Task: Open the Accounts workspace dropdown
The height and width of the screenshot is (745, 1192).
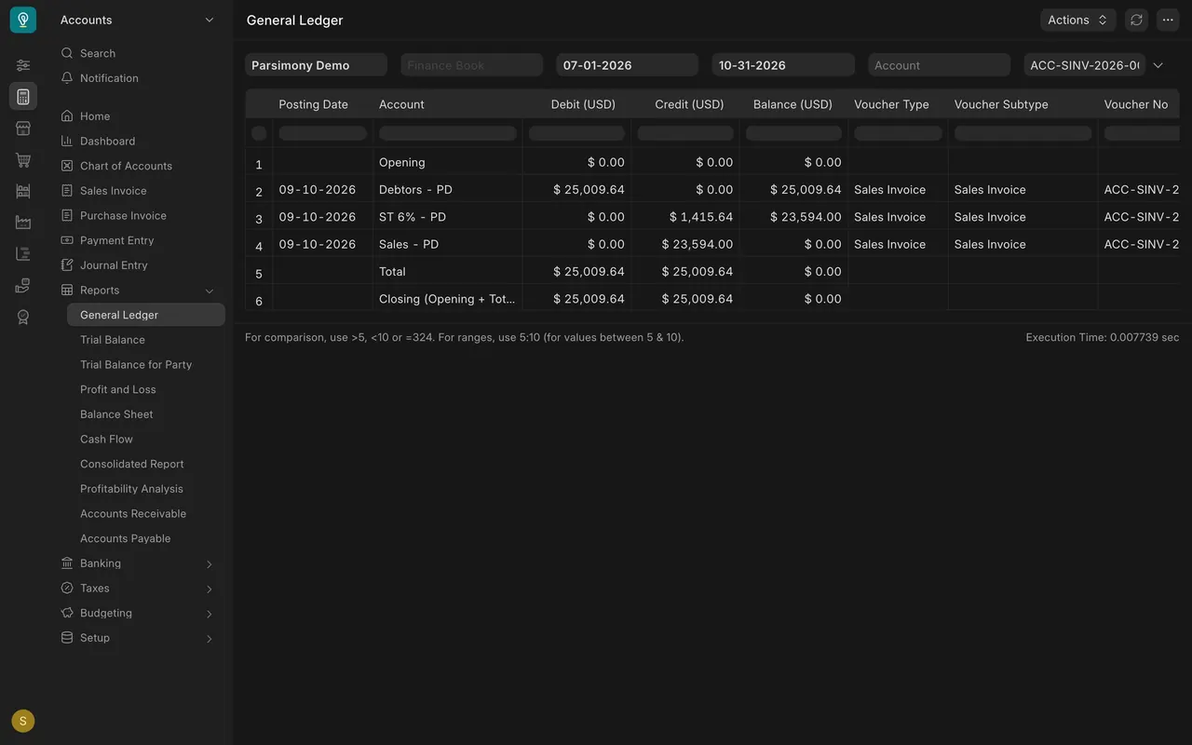Action: (x=138, y=20)
